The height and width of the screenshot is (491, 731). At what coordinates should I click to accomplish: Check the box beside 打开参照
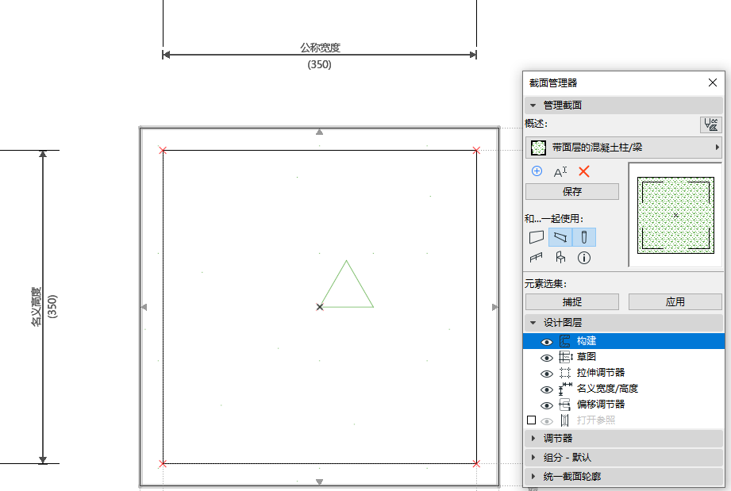[531, 420]
